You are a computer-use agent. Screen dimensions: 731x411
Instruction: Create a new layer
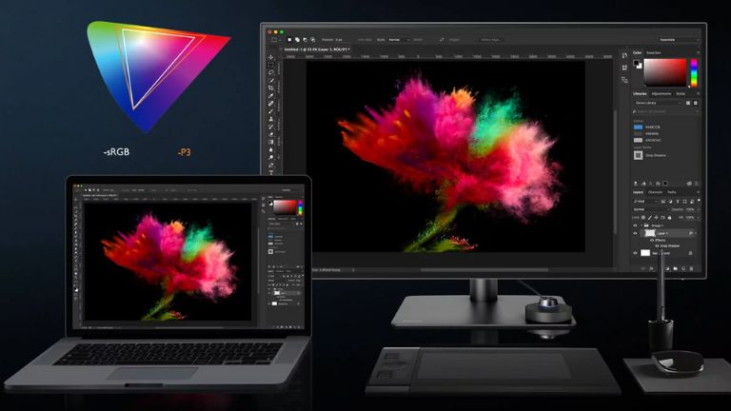click(x=683, y=268)
